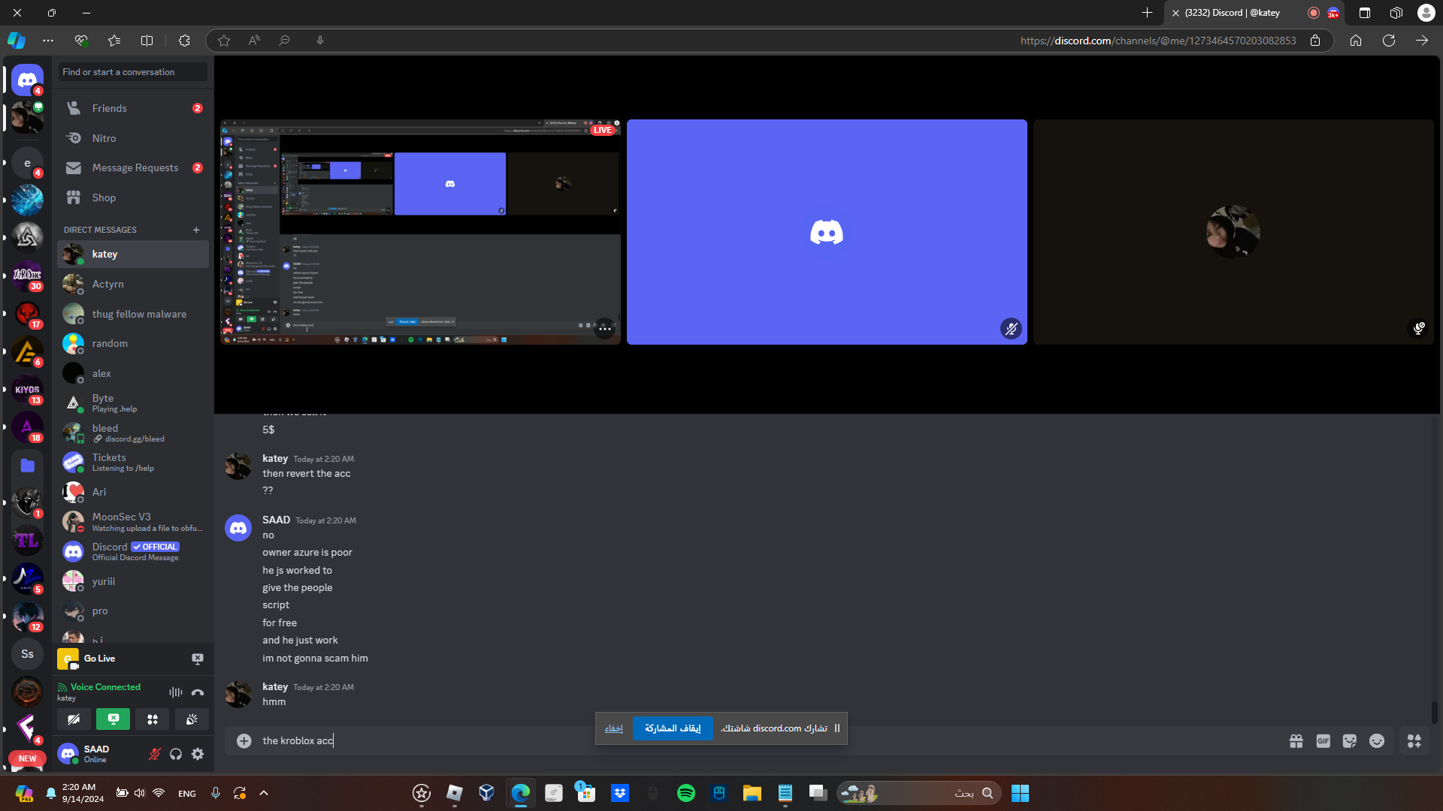
Task: Select the LIVE screen share thumbnail
Action: [420, 232]
